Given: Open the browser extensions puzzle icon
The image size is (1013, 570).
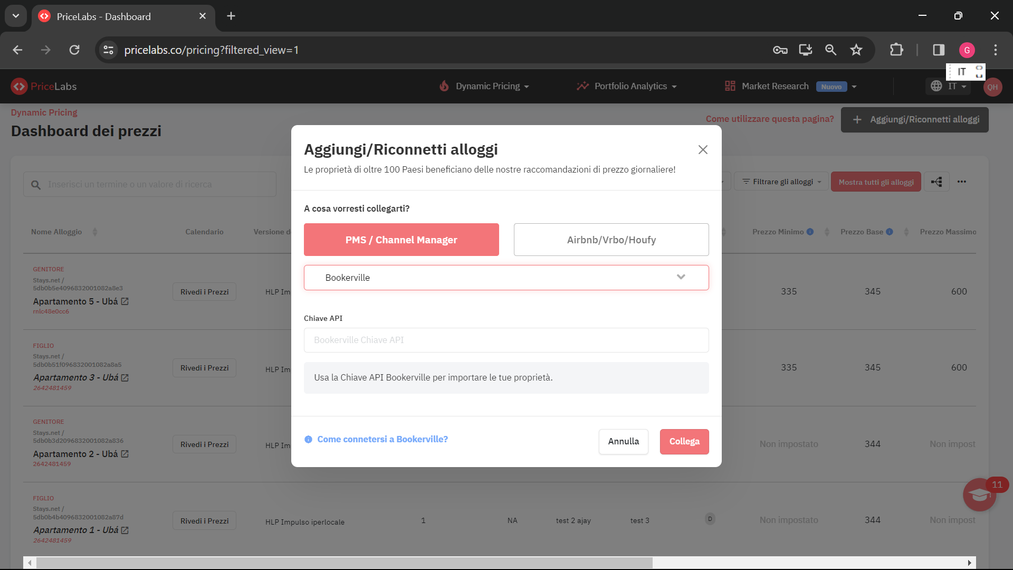Looking at the screenshot, I should [x=896, y=50].
